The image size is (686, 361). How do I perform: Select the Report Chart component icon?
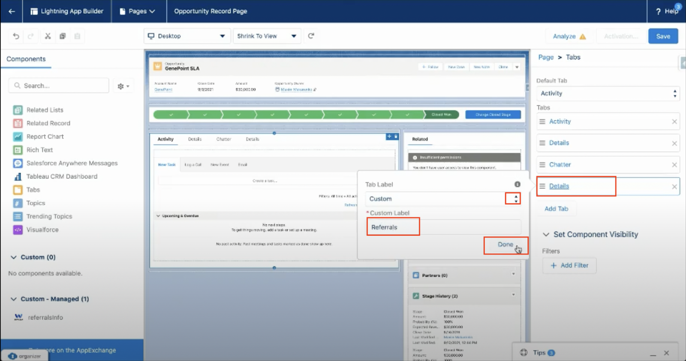pyautogui.click(x=18, y=137)
